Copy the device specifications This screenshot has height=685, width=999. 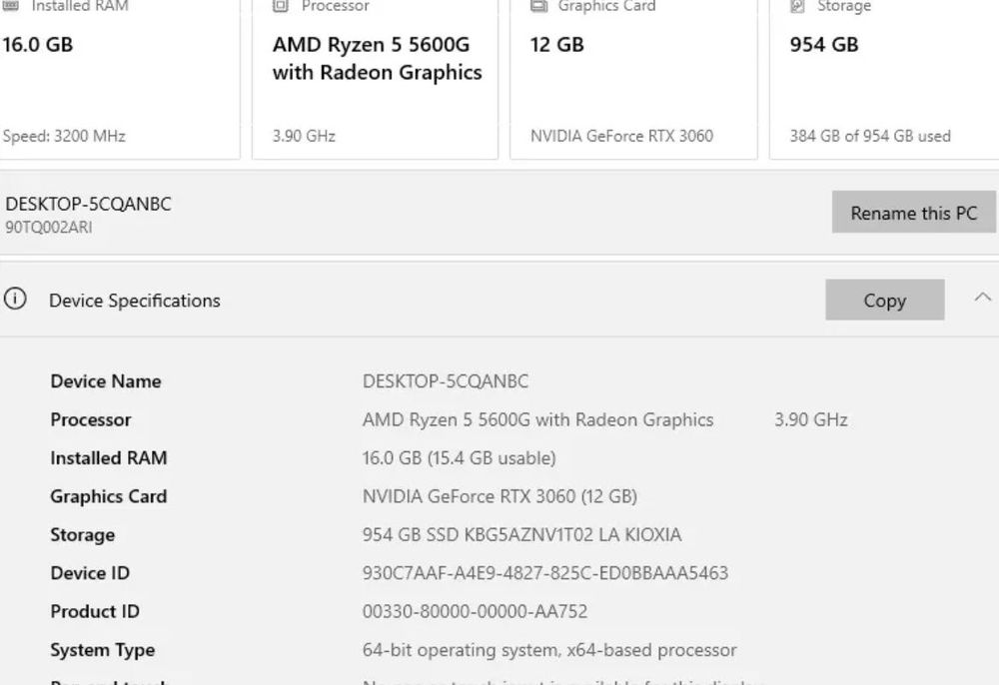click(884, 301)
